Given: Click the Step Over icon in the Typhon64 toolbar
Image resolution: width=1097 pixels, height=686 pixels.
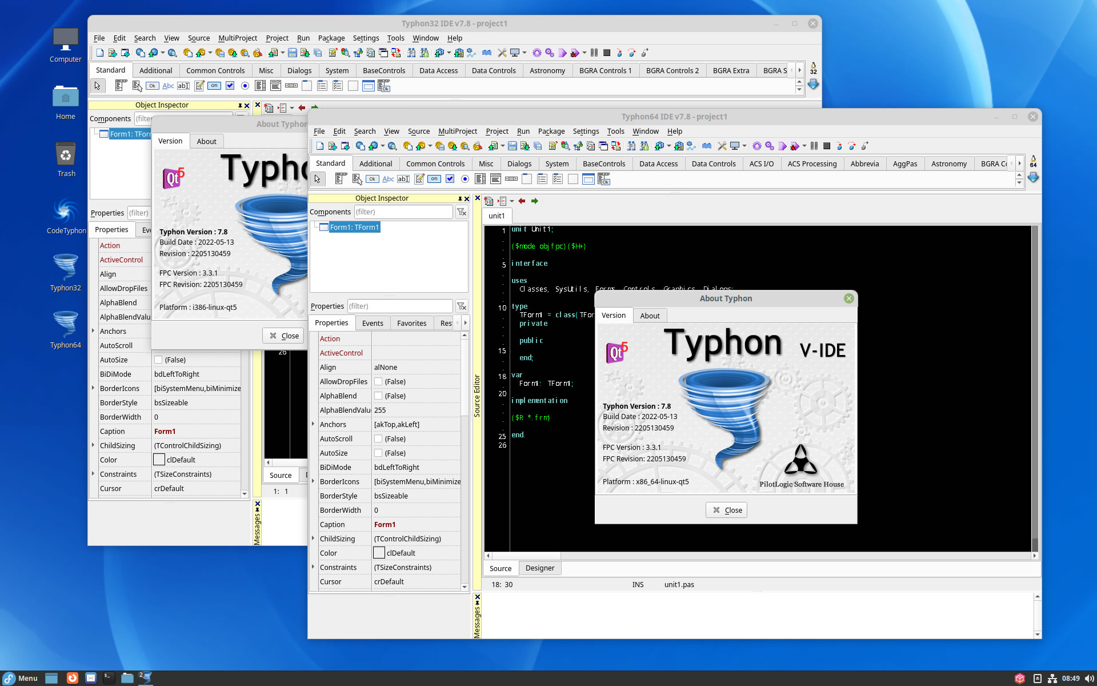Looking at the screenshot, I should [x=852, y=146].
